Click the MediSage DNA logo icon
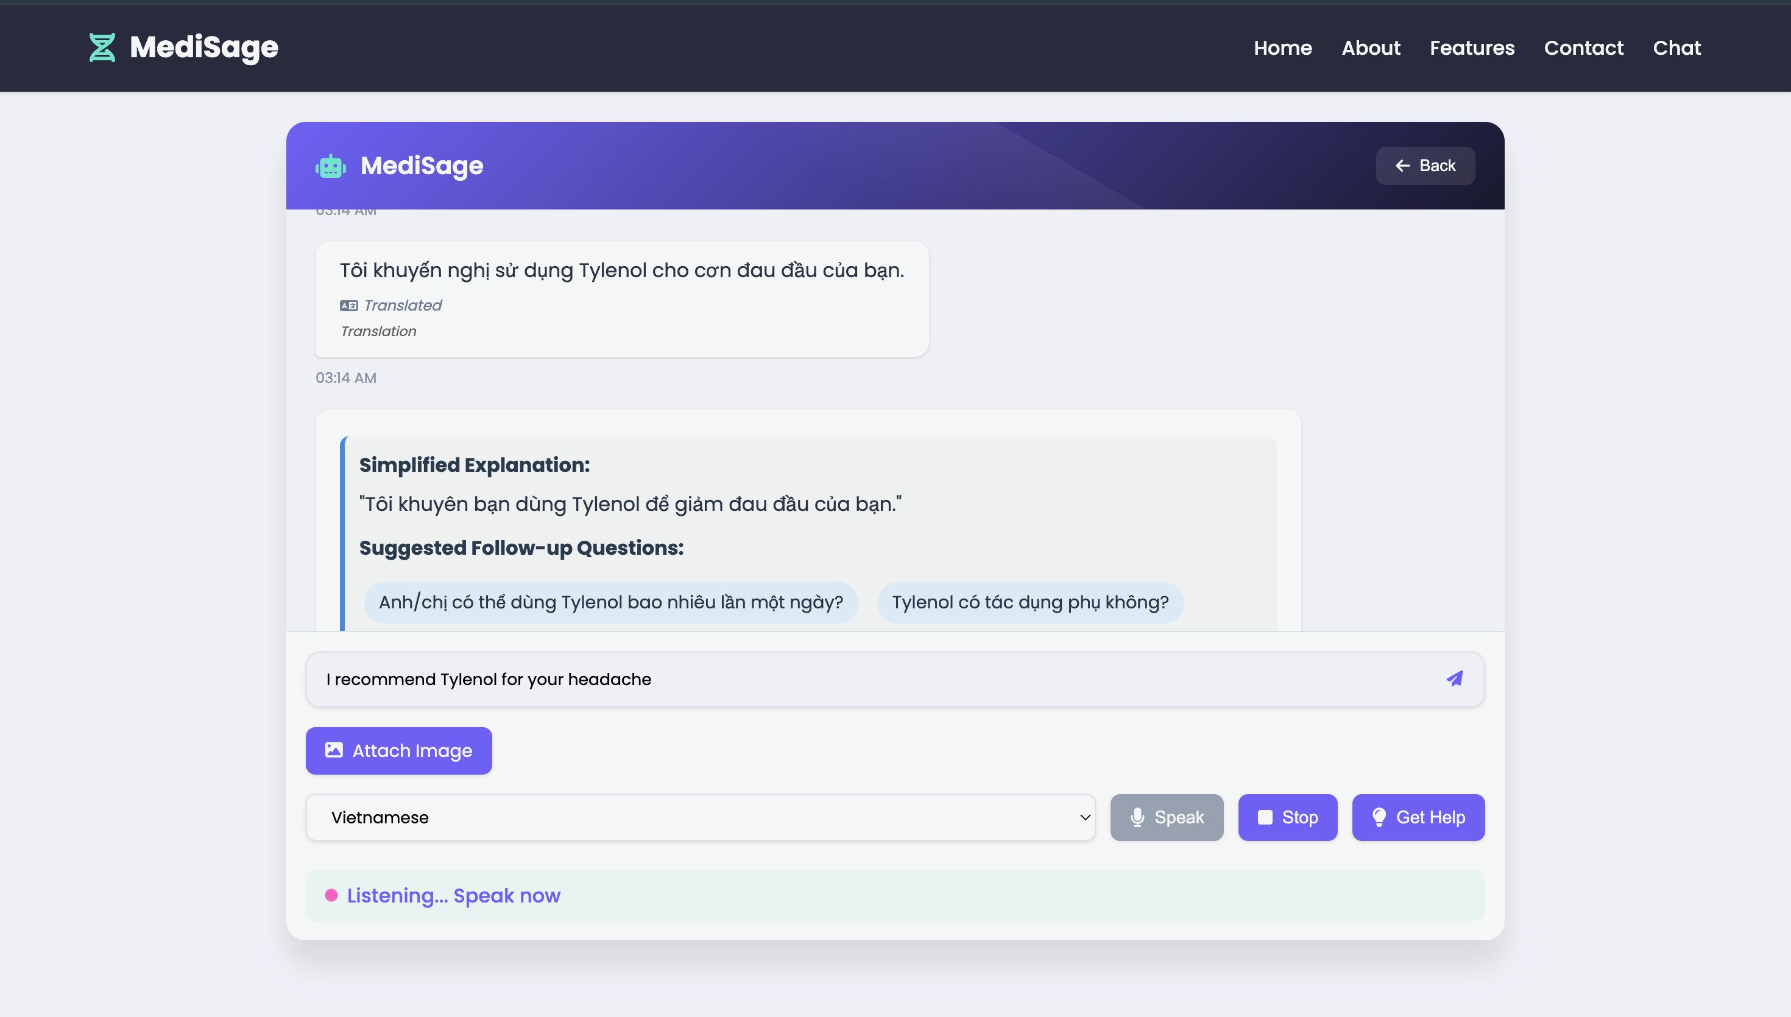Screen dimensions: 1791x1017 click(x=102, y=48)
